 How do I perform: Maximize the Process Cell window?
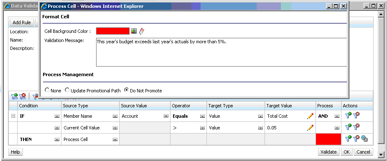click(336, 6)
